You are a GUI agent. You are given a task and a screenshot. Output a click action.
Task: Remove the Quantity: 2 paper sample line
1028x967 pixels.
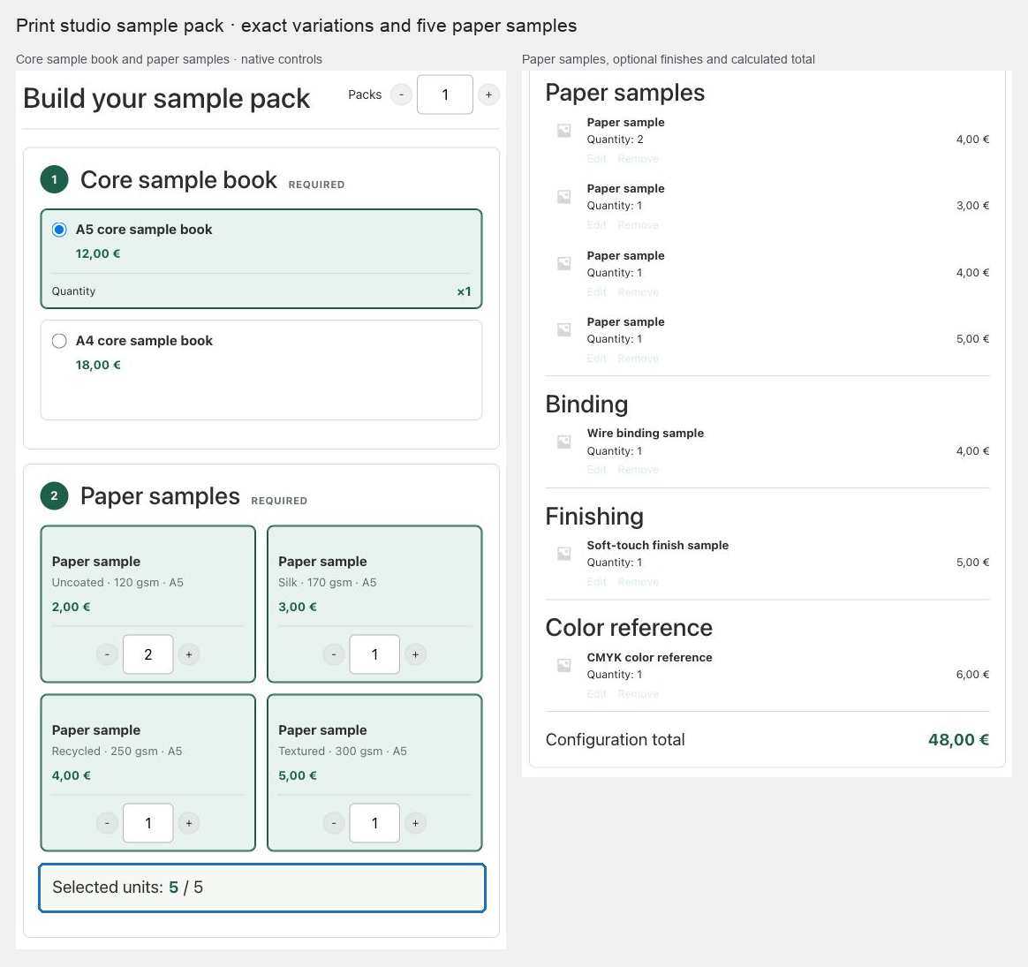[x=638, y=159]
